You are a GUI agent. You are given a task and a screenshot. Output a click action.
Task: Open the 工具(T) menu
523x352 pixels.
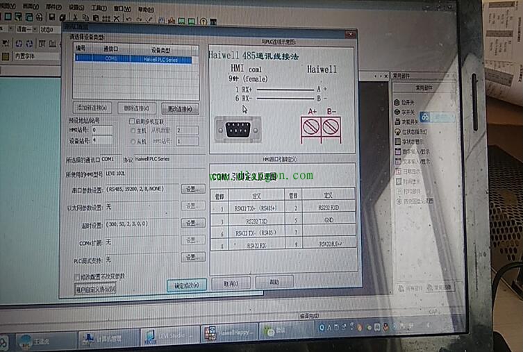99,8
